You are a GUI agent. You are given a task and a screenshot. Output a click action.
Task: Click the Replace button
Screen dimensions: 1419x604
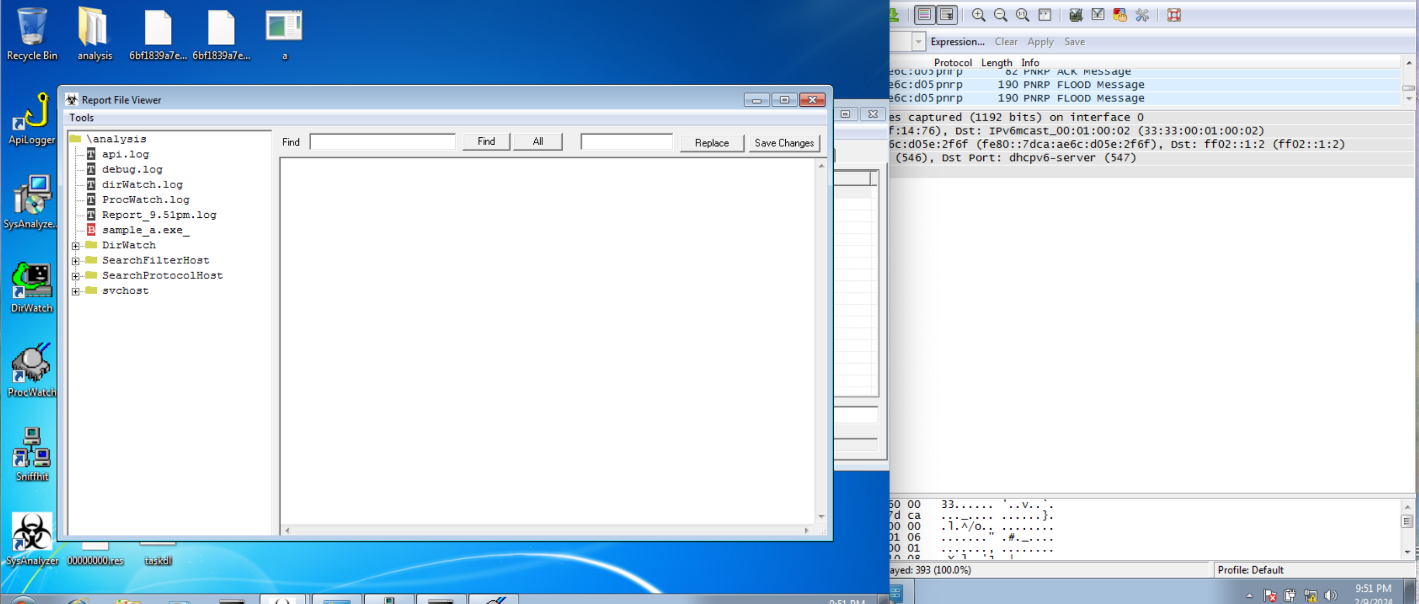(x=711, y=143)
